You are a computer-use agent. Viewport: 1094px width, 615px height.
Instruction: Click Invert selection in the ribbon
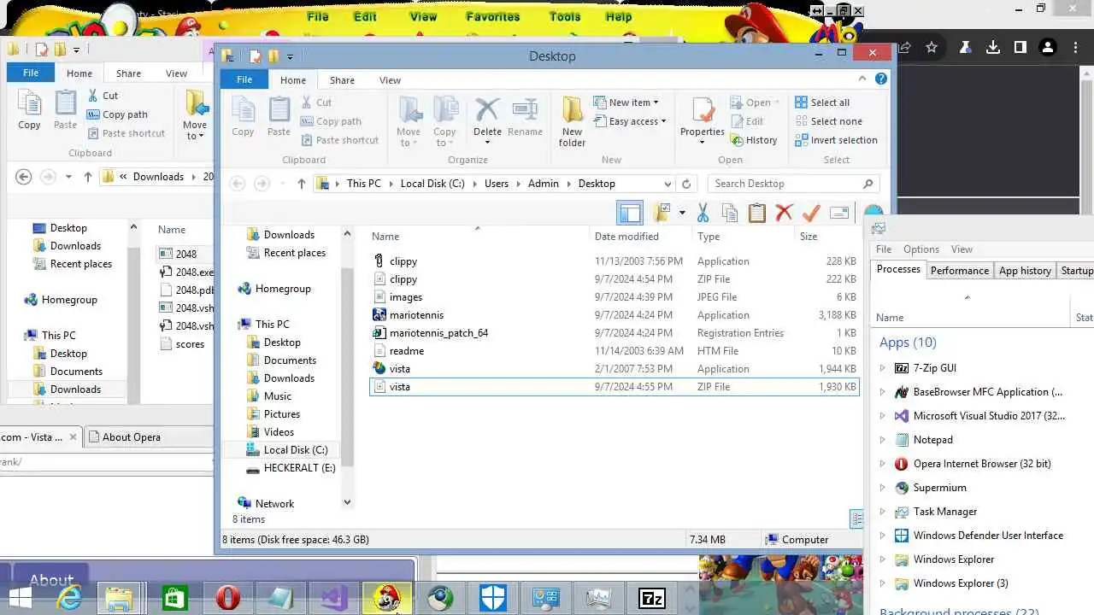coord(836,140)
